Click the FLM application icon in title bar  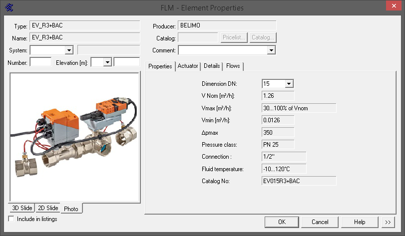[x=8, y=7]
